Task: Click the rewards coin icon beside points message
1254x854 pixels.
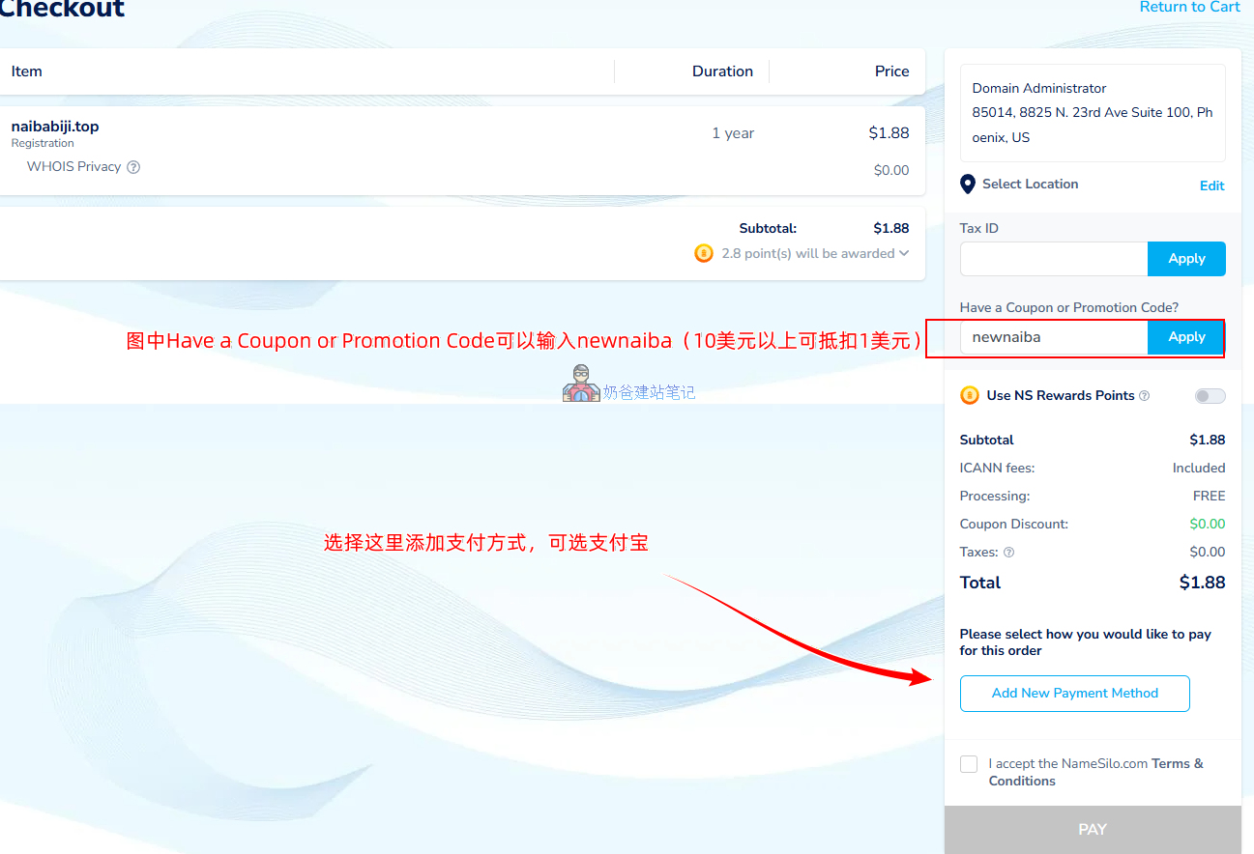Action: [x=703, y=253]
